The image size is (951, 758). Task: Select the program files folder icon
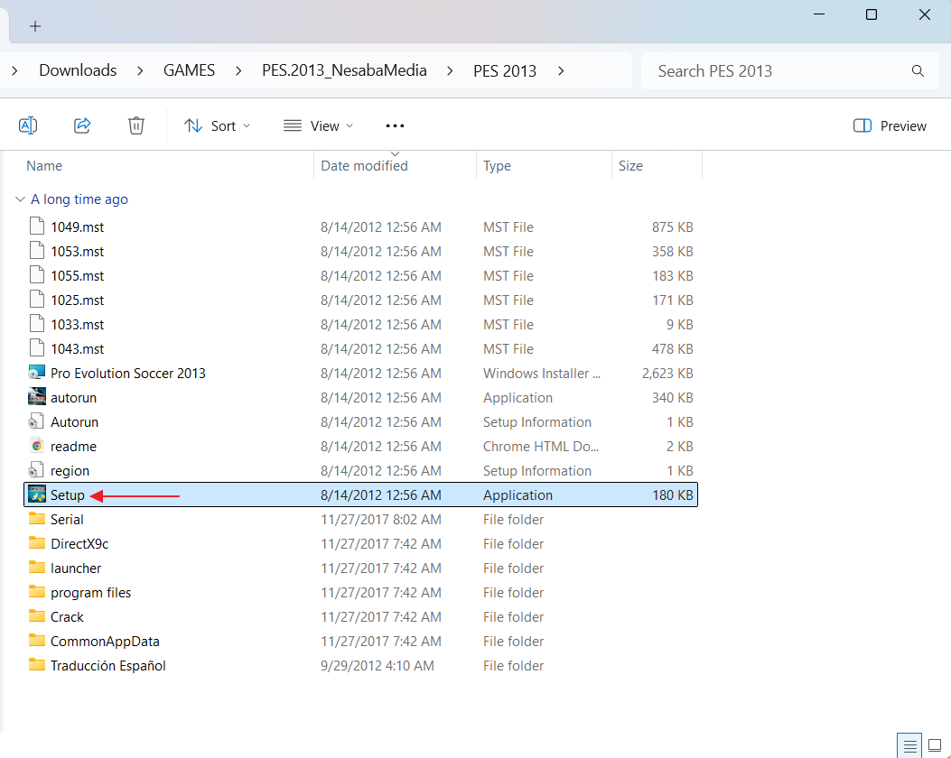click(x=37, y=592)
